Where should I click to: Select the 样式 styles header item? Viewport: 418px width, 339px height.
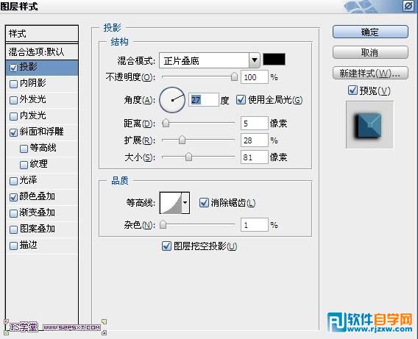tap(42, 34)
